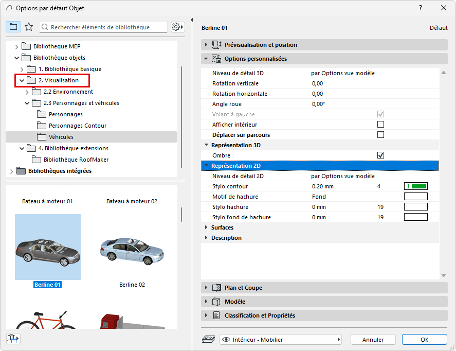Click the help question mark icon

[420, 8]
